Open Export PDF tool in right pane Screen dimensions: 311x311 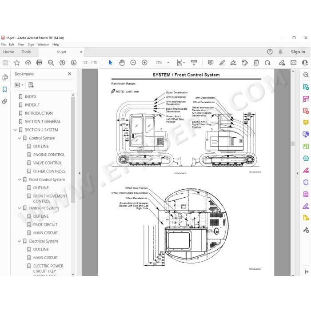click(306, 87)
